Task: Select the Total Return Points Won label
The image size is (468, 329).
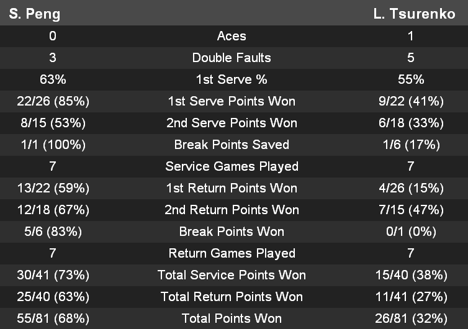Action: pos(232,297)
